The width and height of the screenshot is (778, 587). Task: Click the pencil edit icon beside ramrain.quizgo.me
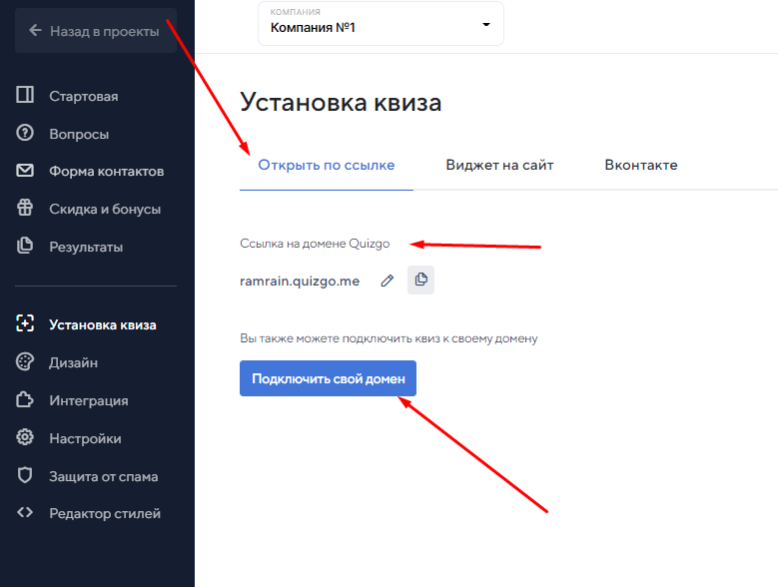point(388,281)
